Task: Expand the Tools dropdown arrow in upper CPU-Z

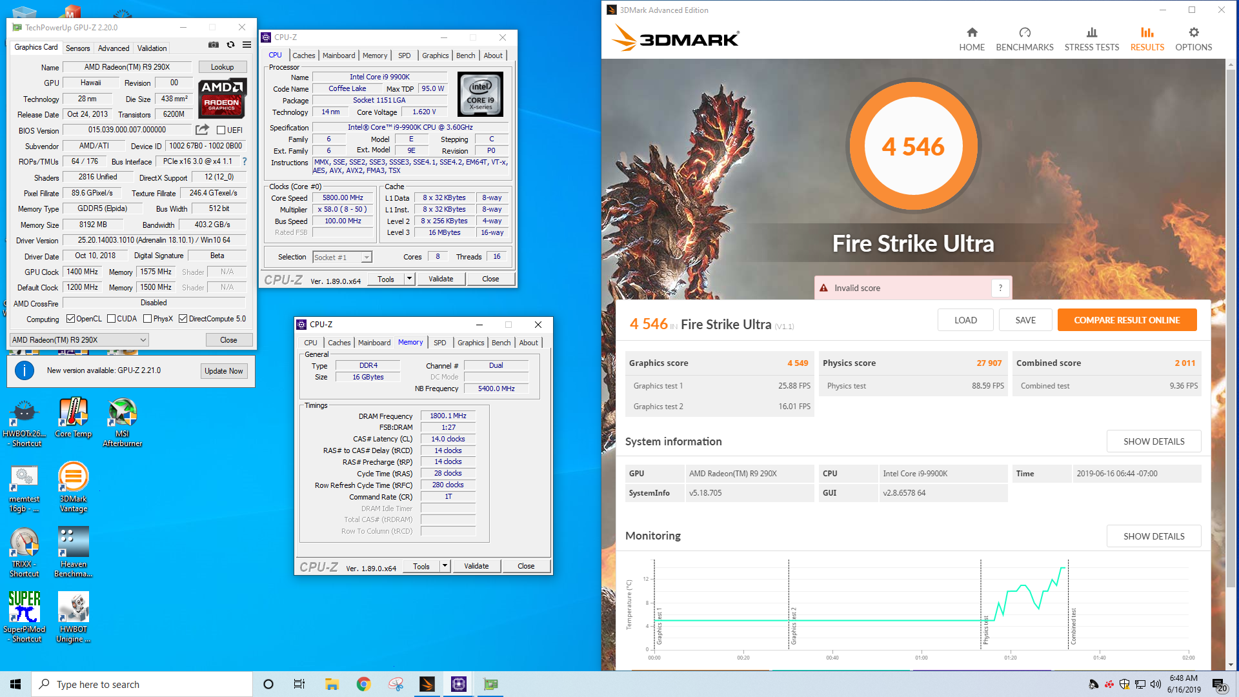Action: 409,279
